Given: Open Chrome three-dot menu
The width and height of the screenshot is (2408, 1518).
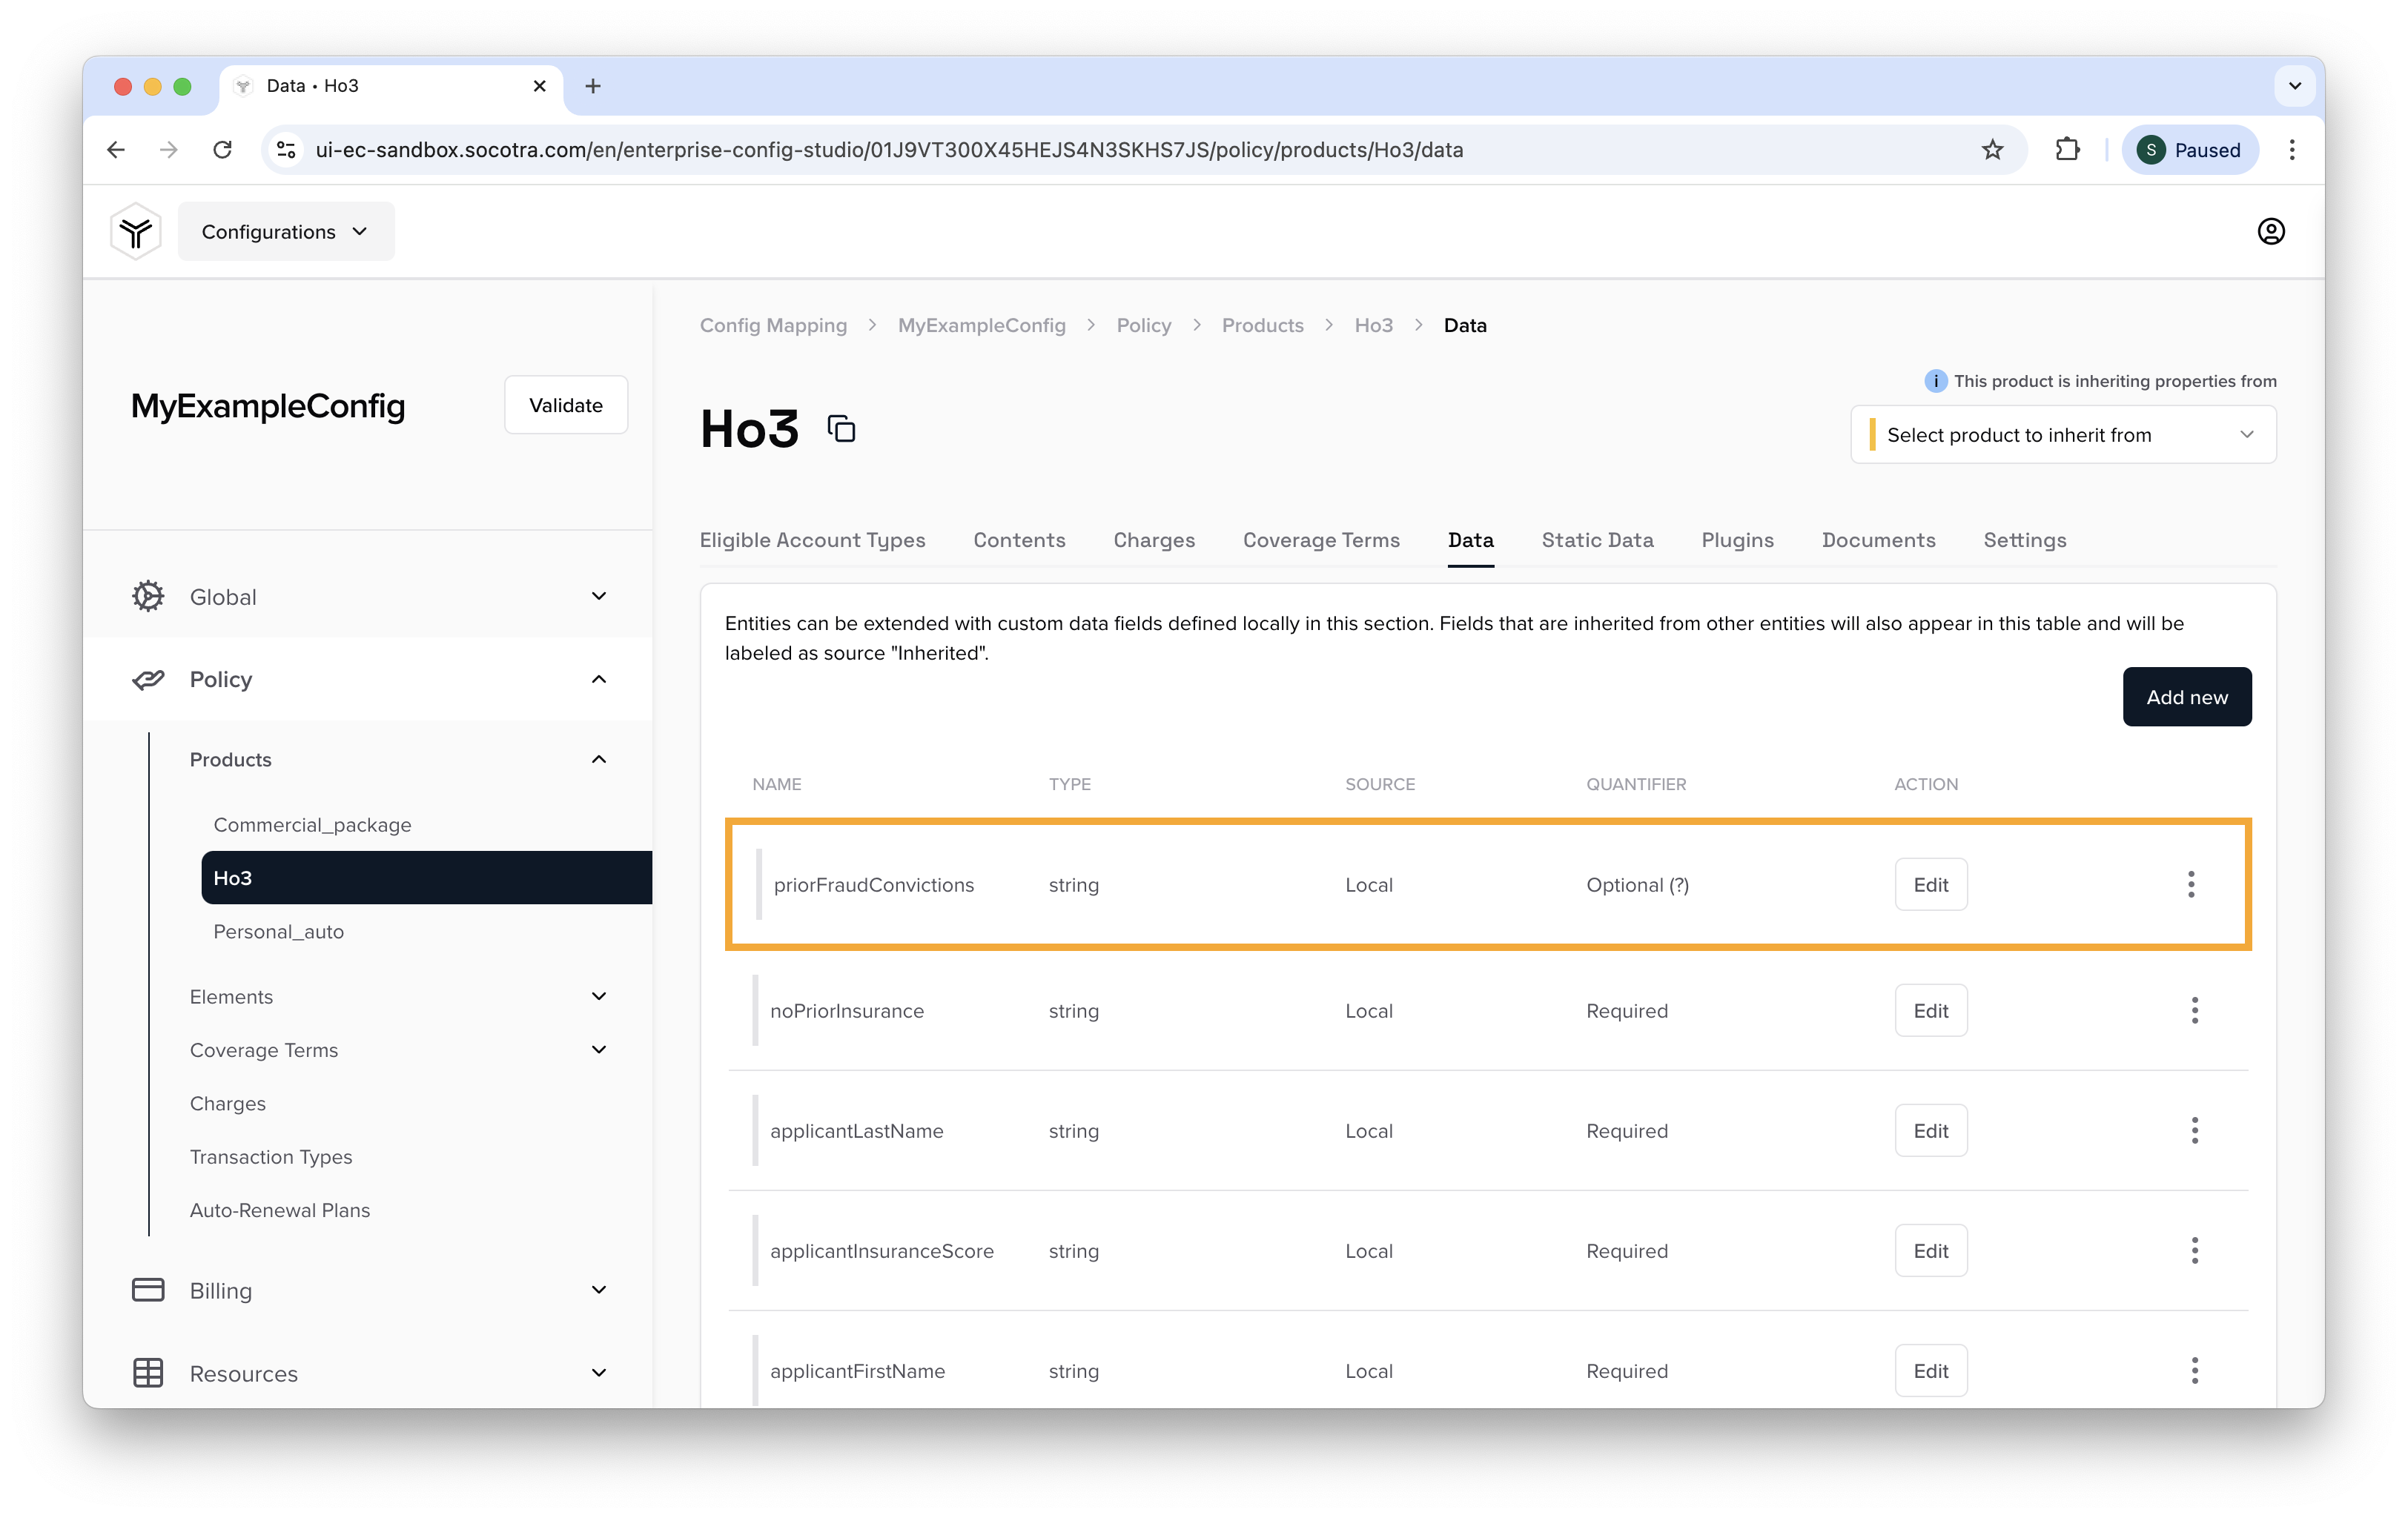Looking at the screenshot, I should pyautogui.click(x=2292, y=149).
